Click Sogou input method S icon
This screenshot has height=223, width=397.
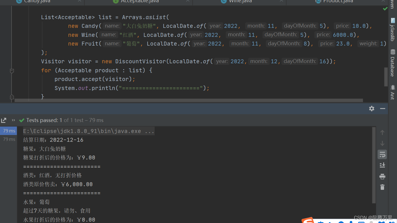click(x=308, y=220)
